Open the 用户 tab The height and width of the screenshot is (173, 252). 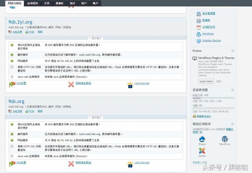84,3
